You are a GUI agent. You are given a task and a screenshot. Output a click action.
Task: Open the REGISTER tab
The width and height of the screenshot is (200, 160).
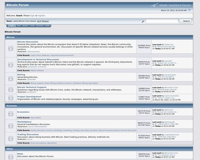click(40, 26)
